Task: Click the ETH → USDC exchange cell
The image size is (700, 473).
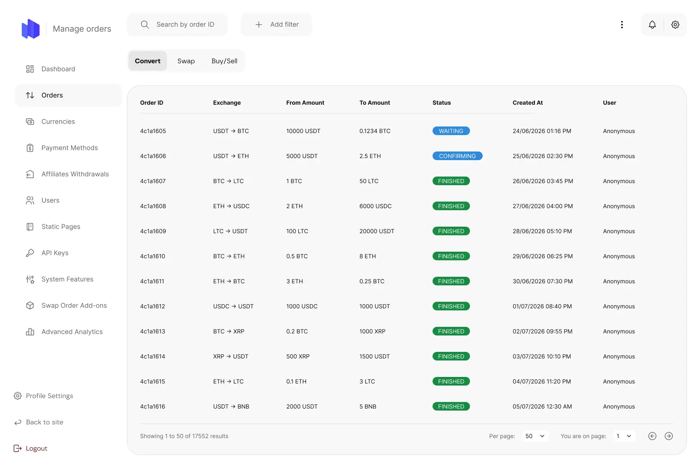Action: pos(231,206)
